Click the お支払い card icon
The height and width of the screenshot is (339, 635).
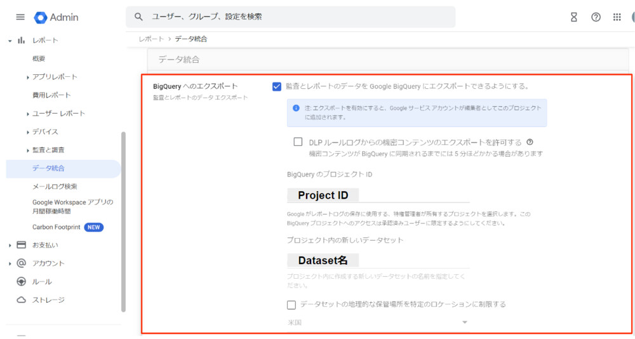[21, 245]
